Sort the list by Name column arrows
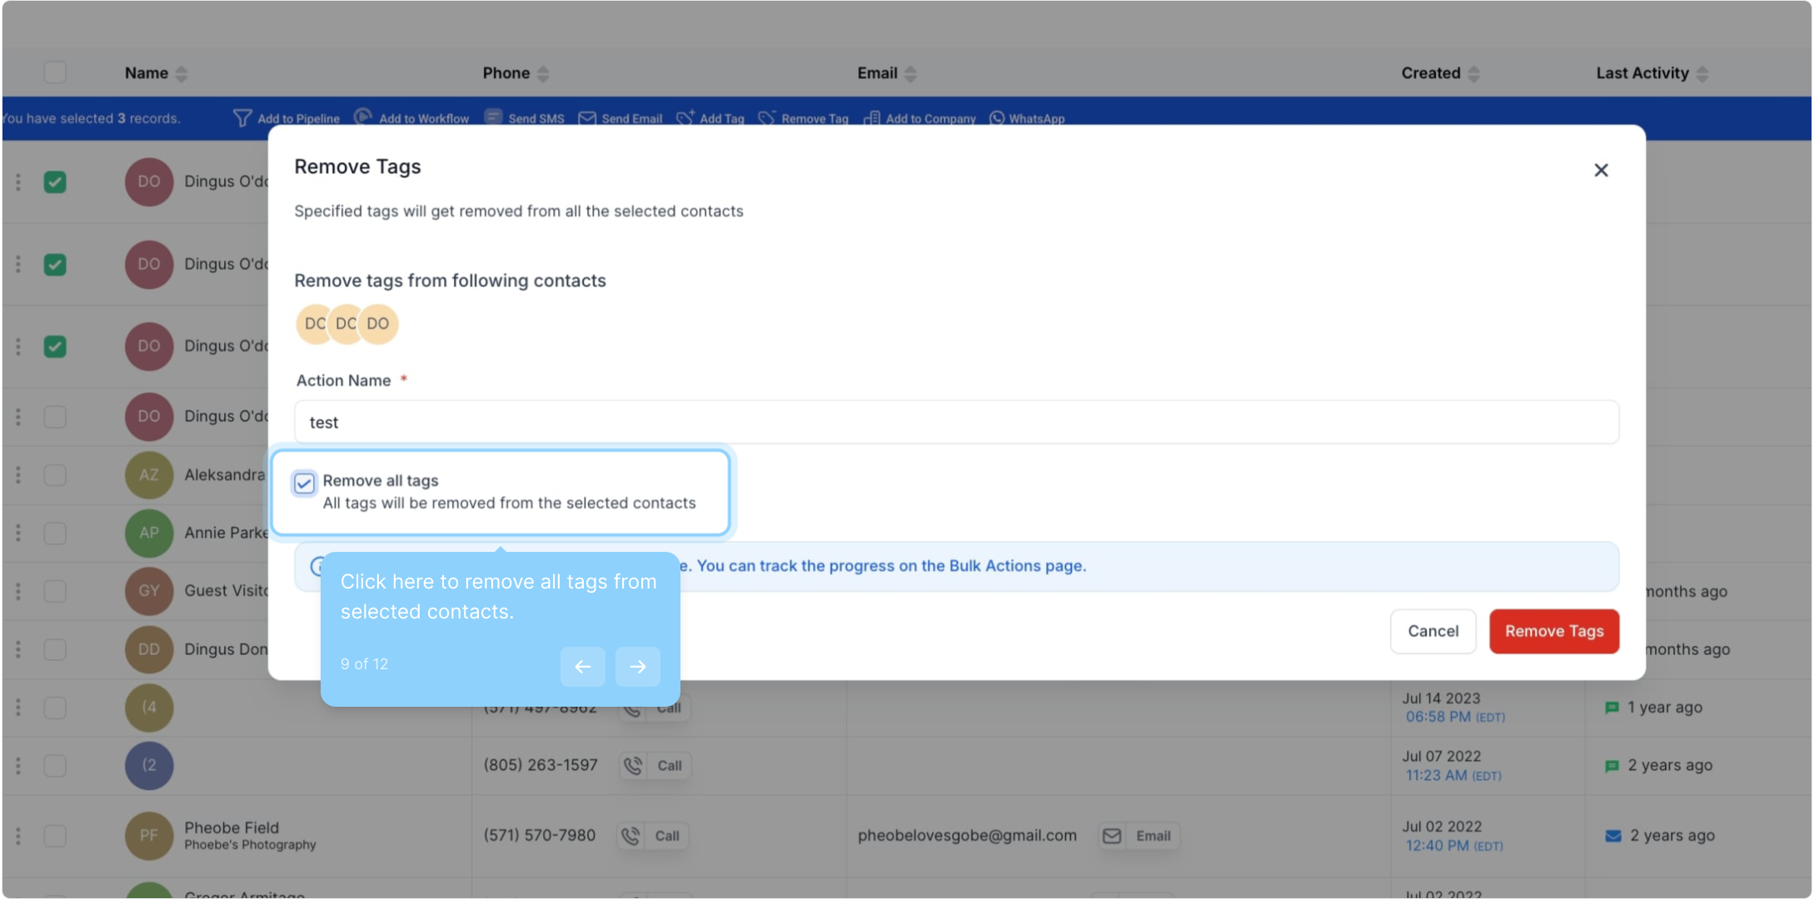The height and width of the screenshot is (899, 1814). [182, 73]
